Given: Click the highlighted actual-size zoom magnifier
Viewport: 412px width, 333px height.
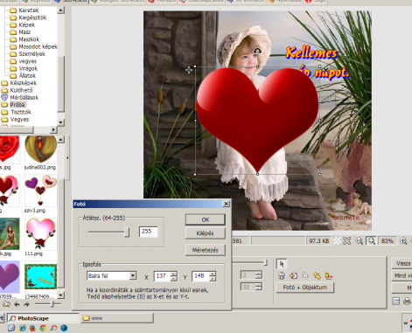Looking at the screenshot, I should click(371, 241).
